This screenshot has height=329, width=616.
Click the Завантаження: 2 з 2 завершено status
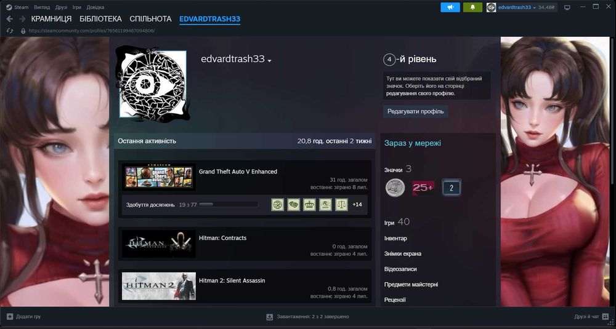coord(313,317)
